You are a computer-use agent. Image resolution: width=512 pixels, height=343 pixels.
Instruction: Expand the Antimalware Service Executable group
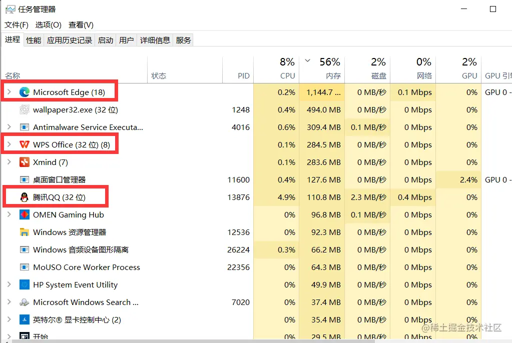tap(9, 127)
